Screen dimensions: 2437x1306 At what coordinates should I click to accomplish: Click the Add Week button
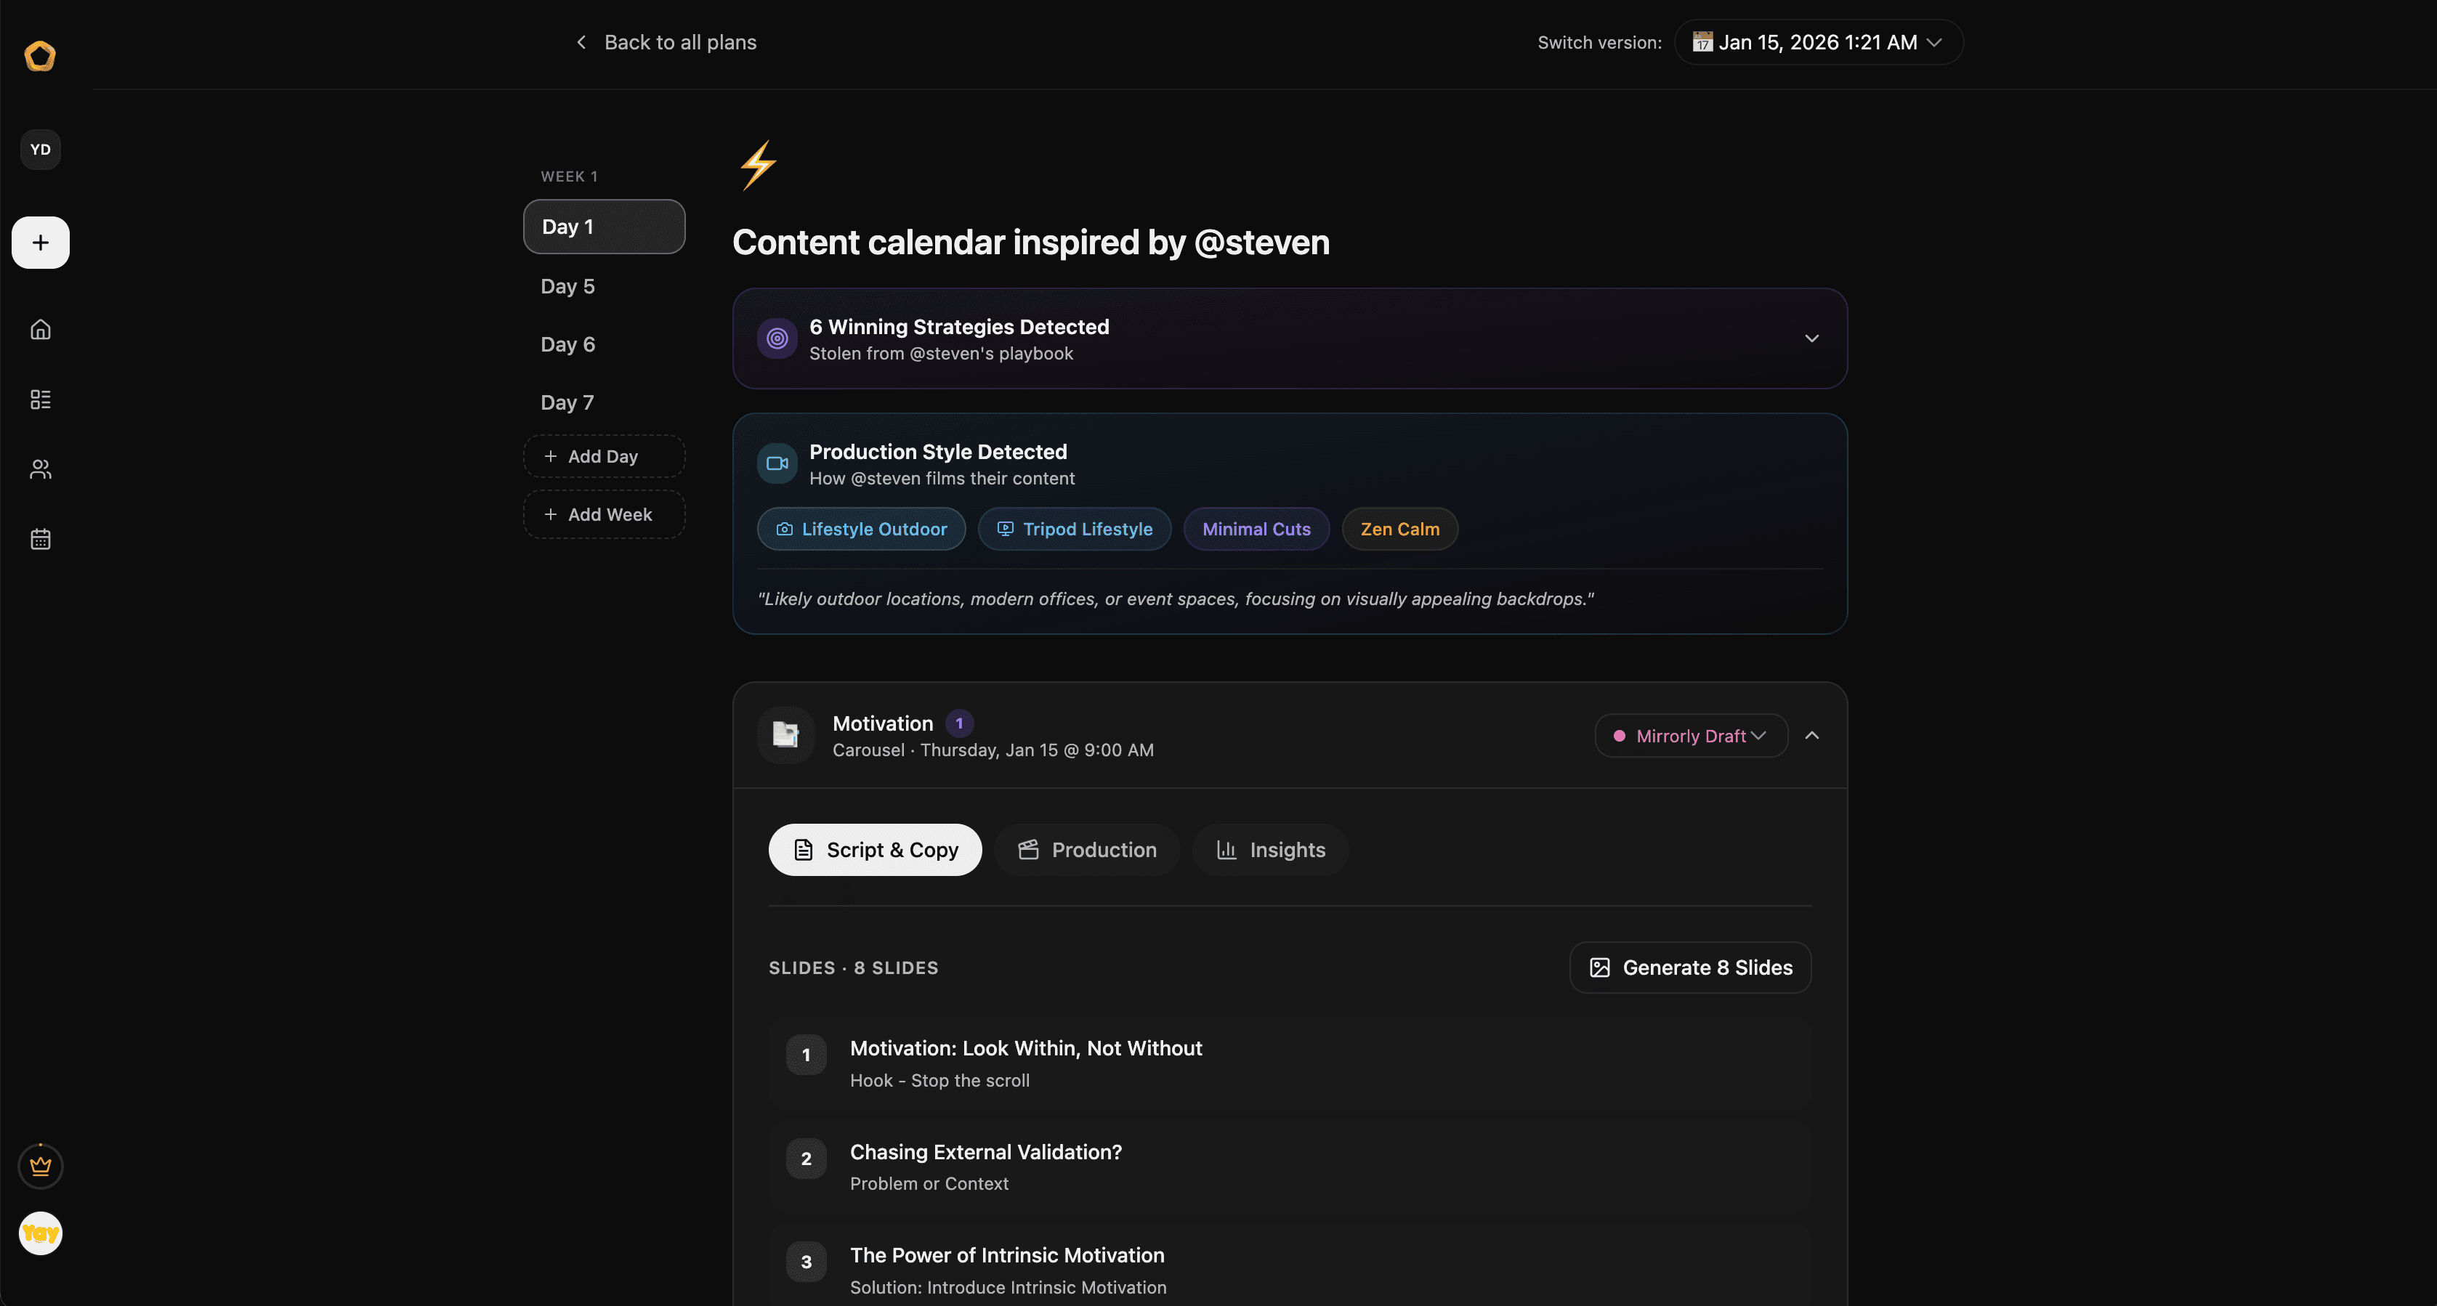[x=604, y=514]
